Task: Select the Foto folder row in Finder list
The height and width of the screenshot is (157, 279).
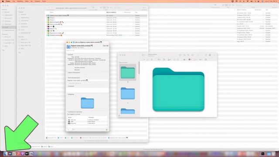Action: (x=97, y=26)
